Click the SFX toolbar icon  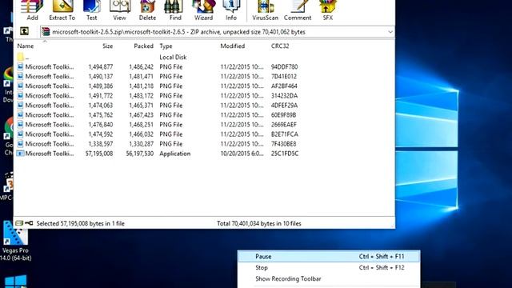point(328,10)
